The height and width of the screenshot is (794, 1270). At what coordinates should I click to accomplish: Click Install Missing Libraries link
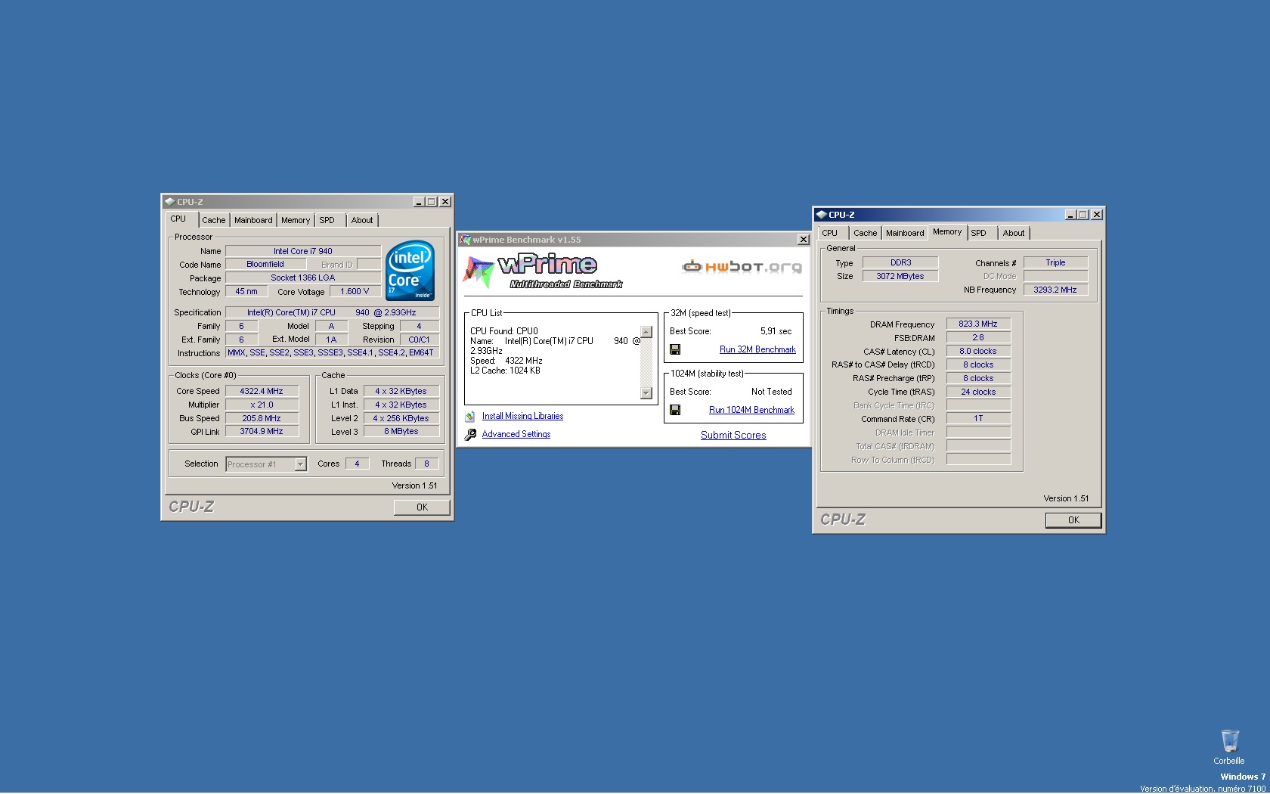pyautogui.click(x=522, y=416)
